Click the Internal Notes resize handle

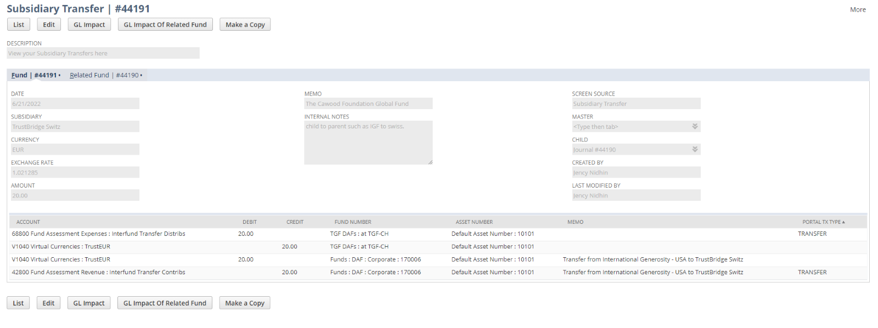(430, 162)
